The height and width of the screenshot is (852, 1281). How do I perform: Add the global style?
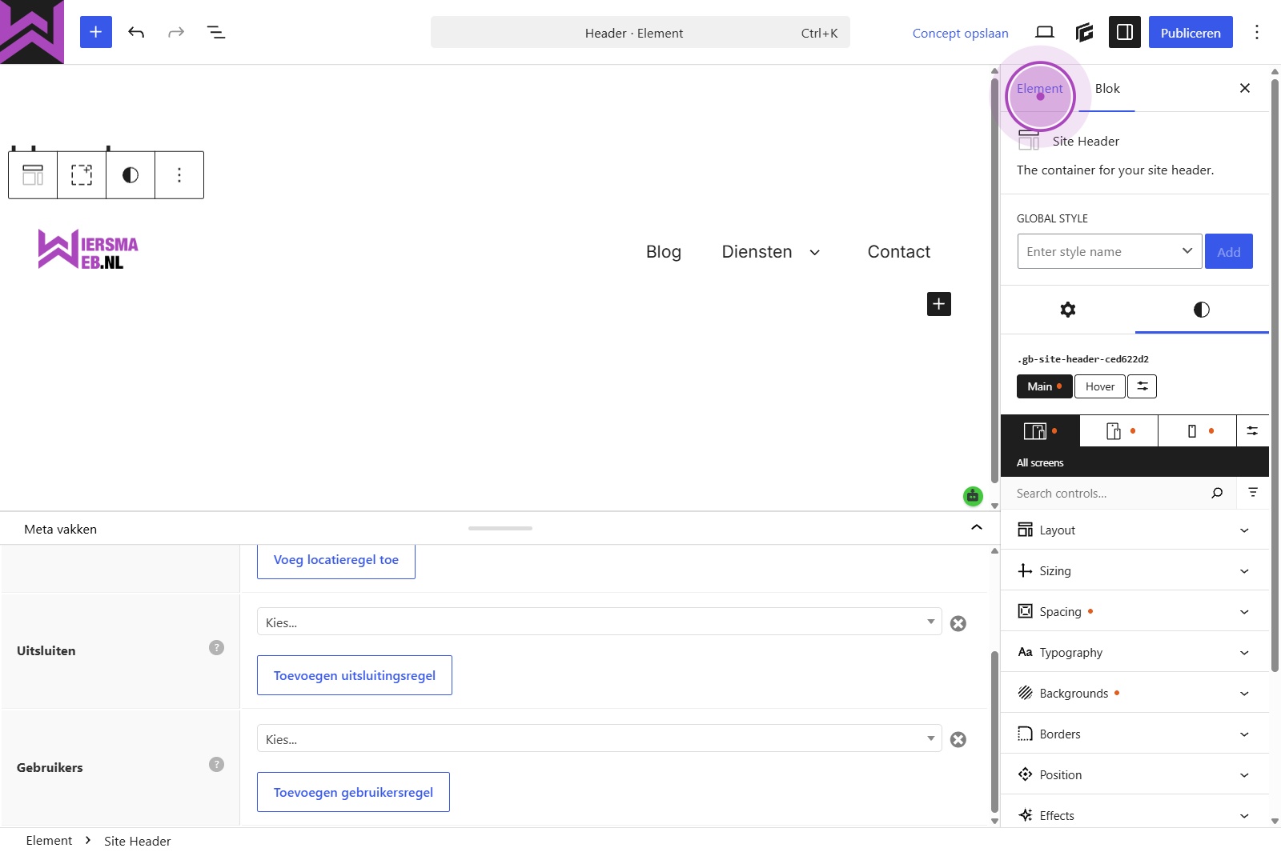[1229, 251]
